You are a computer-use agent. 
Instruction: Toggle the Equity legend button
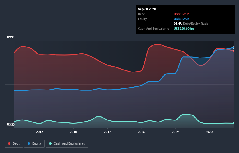click(34, 144)
